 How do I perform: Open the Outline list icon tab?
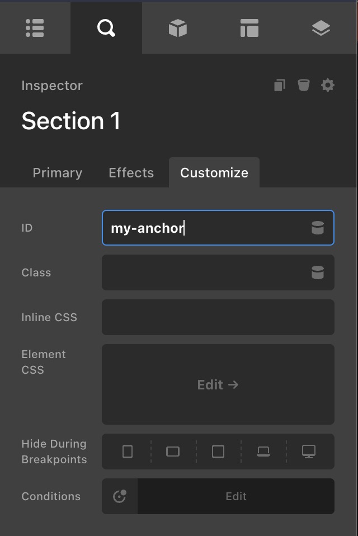coord(35,28)
